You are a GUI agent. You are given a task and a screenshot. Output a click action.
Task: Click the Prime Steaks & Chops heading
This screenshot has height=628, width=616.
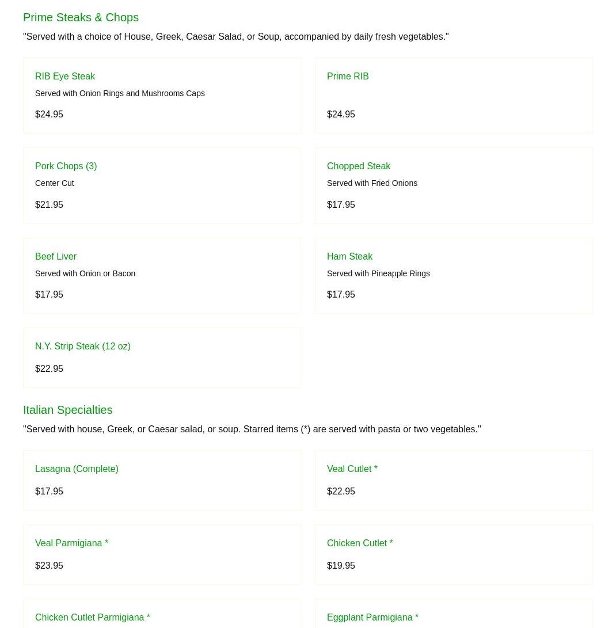point(81,17)
